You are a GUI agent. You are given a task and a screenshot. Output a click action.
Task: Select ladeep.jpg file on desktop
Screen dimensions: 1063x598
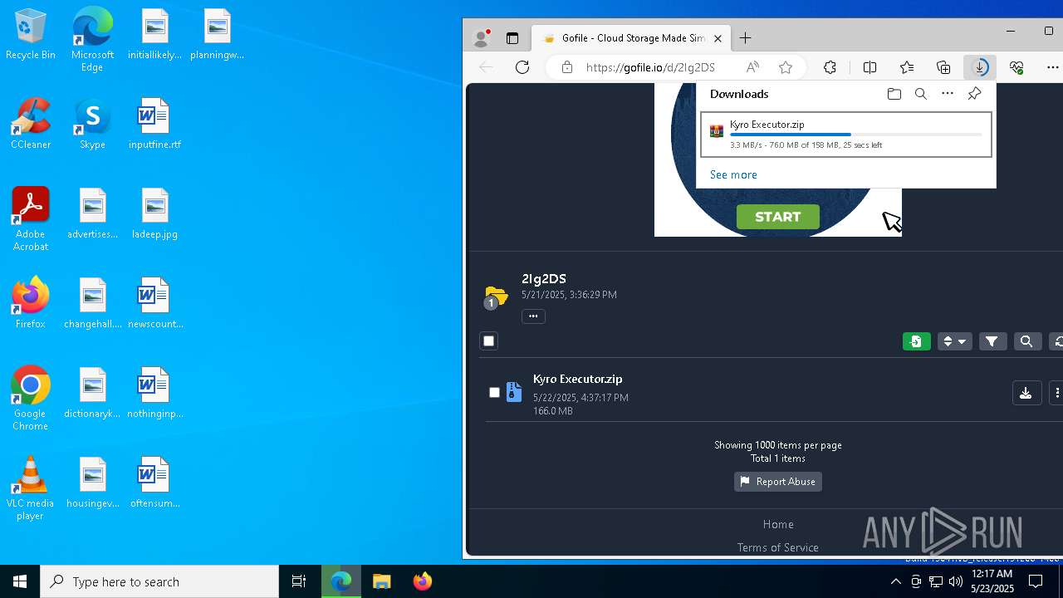(154, 213)
